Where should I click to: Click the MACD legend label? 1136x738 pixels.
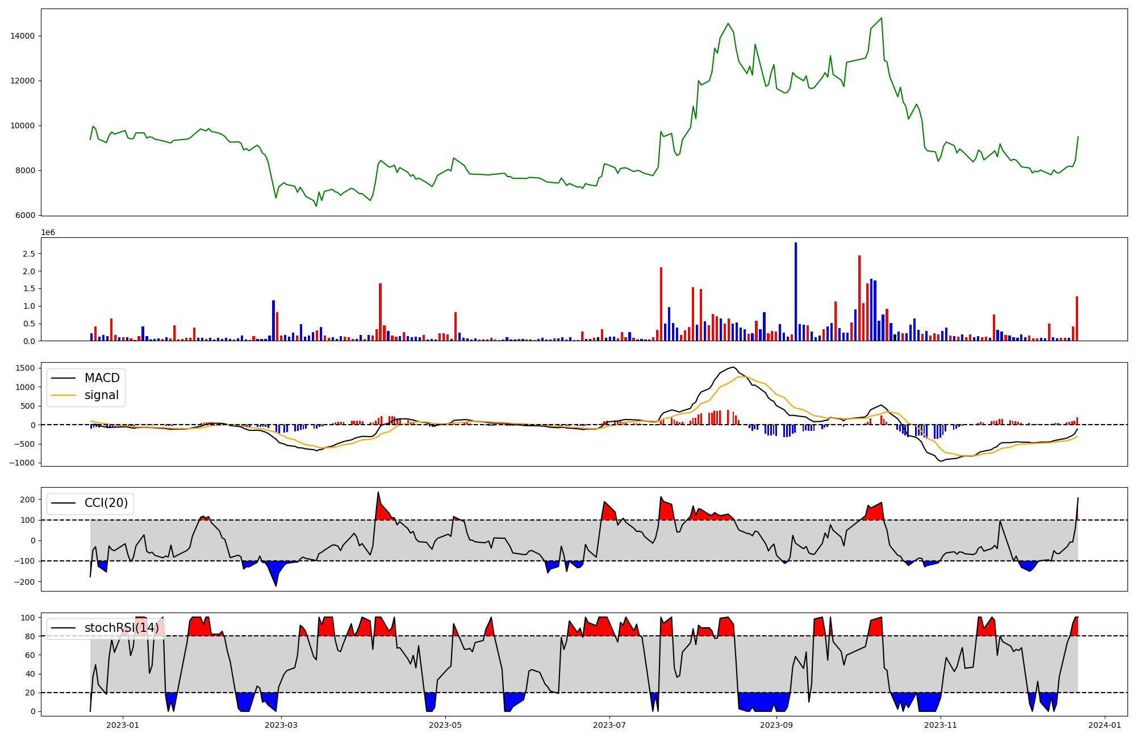[102, 378]
